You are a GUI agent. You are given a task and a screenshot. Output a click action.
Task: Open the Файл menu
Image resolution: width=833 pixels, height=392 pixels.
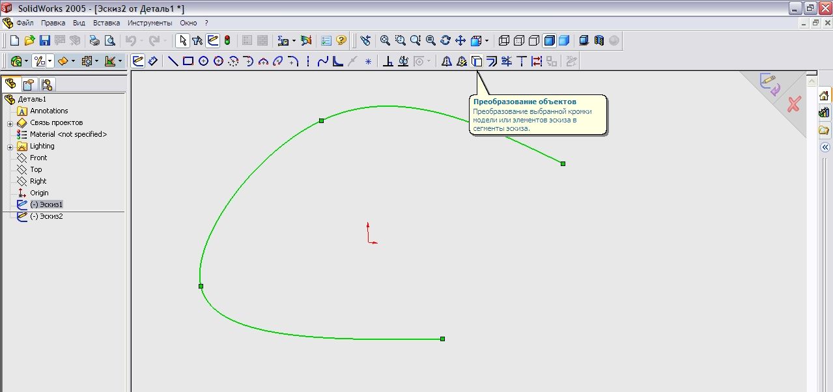point(25,23)
